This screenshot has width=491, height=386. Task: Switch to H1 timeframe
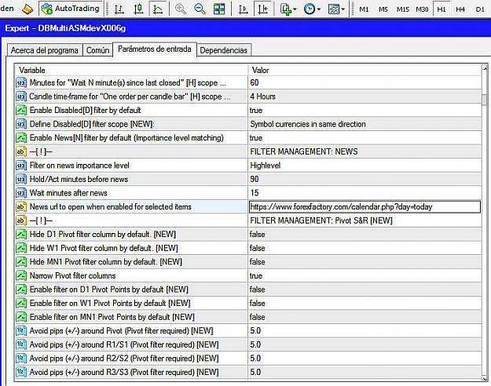(442, 9)
